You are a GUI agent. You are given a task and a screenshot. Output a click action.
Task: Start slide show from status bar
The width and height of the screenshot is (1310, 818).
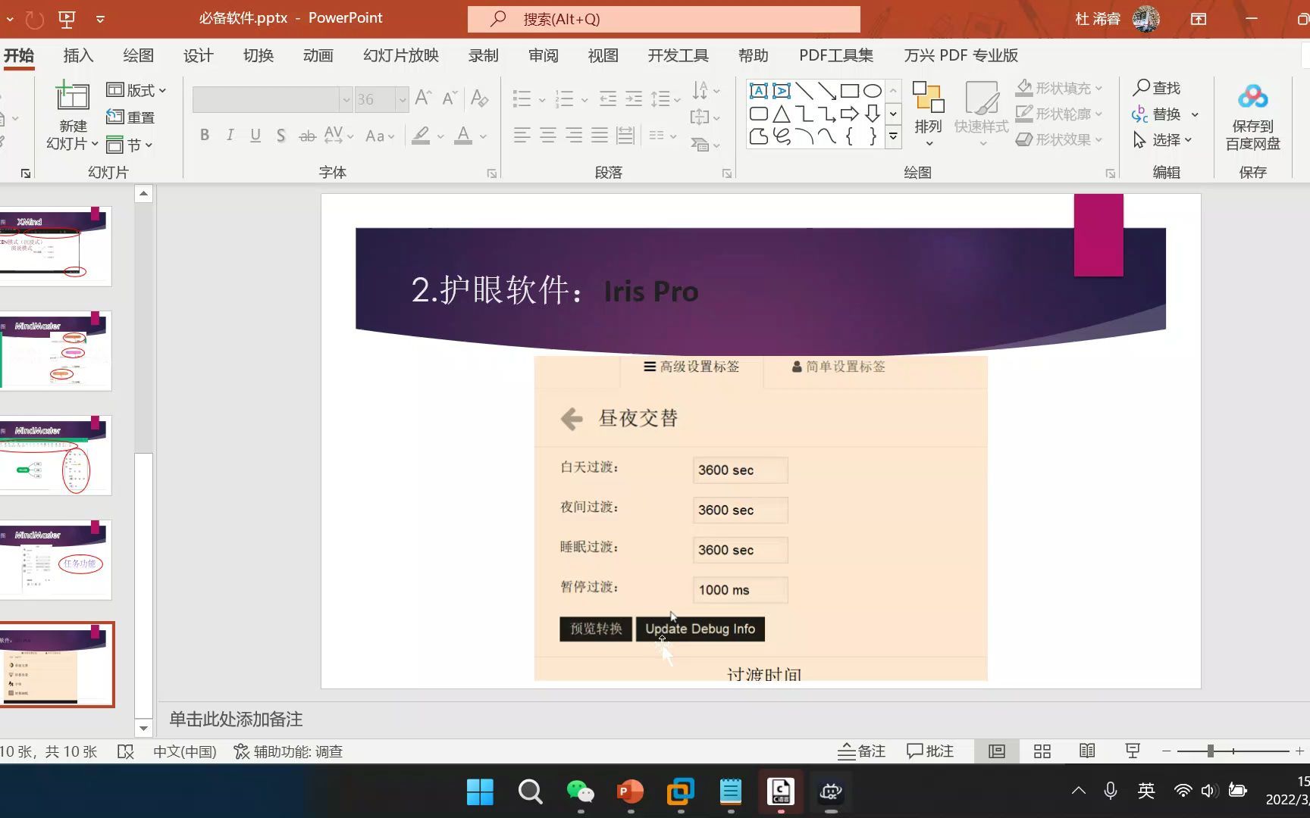[x=1133, y=751]
